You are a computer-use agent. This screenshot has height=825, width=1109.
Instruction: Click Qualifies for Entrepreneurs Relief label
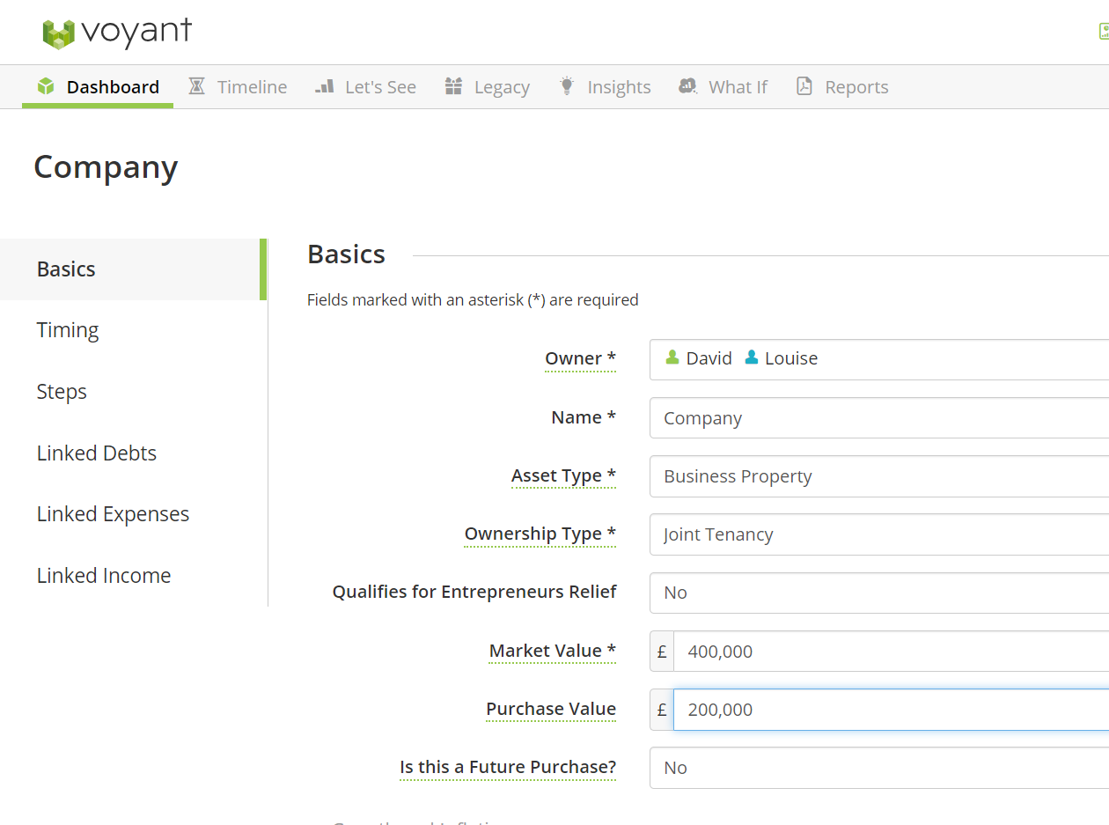coord(474,592)
